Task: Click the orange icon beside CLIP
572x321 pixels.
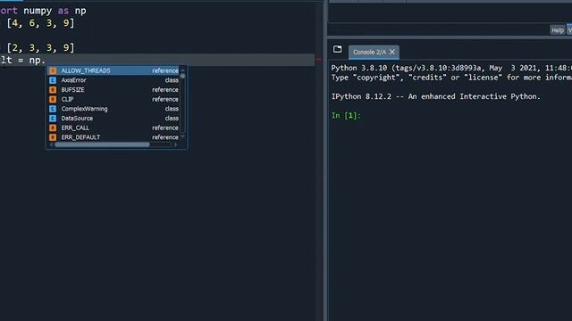Action: pos(53,99)
